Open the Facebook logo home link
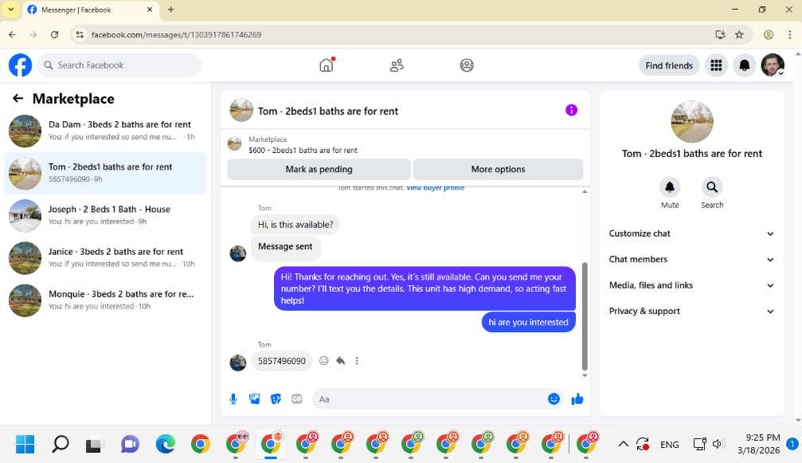The height and width of the screenshot is (463, 802). click(x=21, y=65)
